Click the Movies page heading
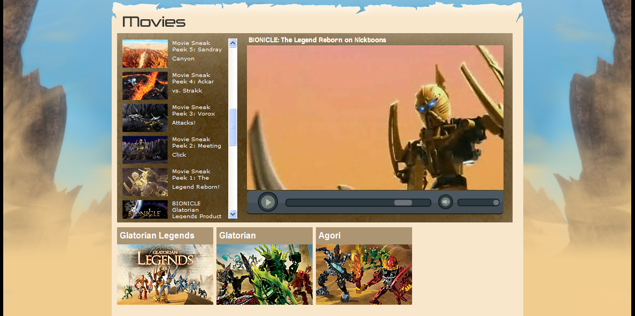The width and height of the screenshot is (635, 316). pyautogui.click(x=154, y=22)
